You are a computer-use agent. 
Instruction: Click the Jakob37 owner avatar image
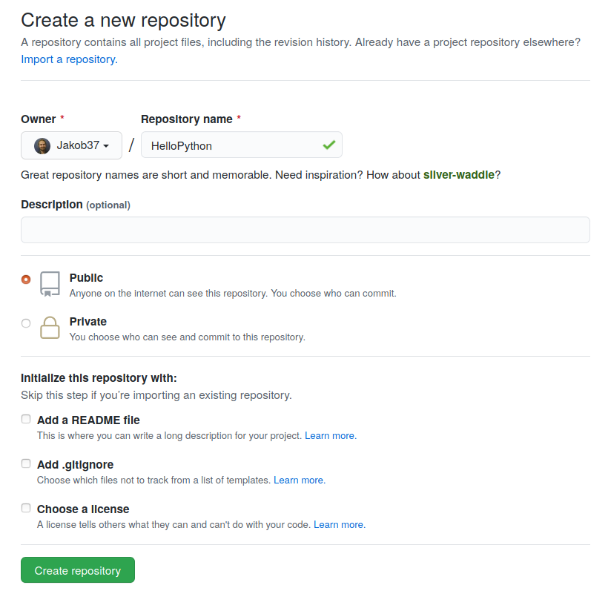click(x=42, y=146)
